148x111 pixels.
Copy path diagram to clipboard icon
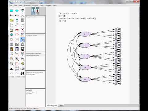click(x=11, y=49)
